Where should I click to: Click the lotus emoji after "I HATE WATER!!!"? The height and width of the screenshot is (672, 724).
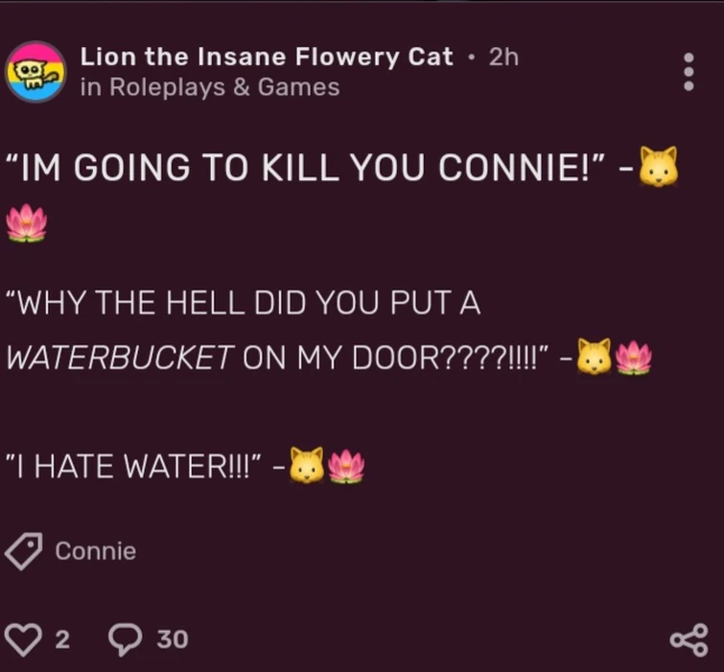click(346, 467)
